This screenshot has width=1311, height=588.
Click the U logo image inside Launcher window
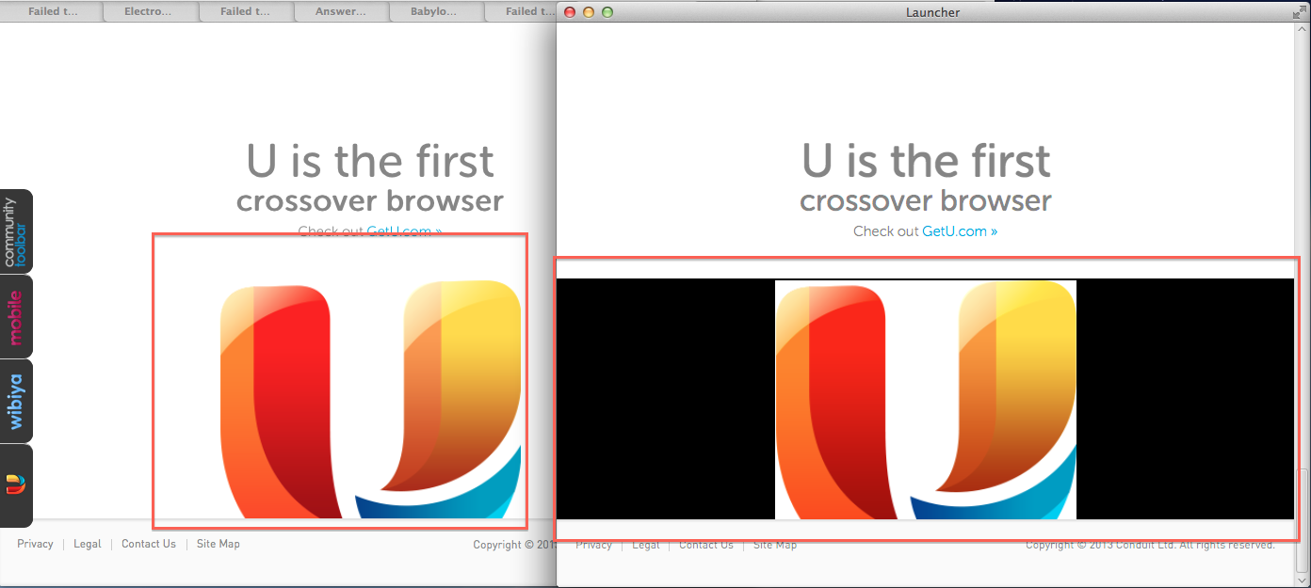[x=925, y=400]
